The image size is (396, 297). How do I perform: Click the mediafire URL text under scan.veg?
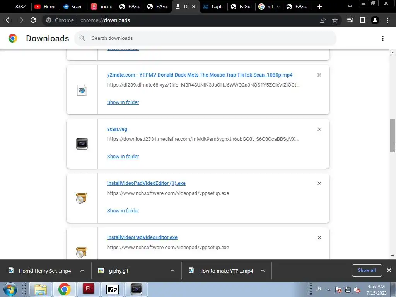tap(203, 139)
